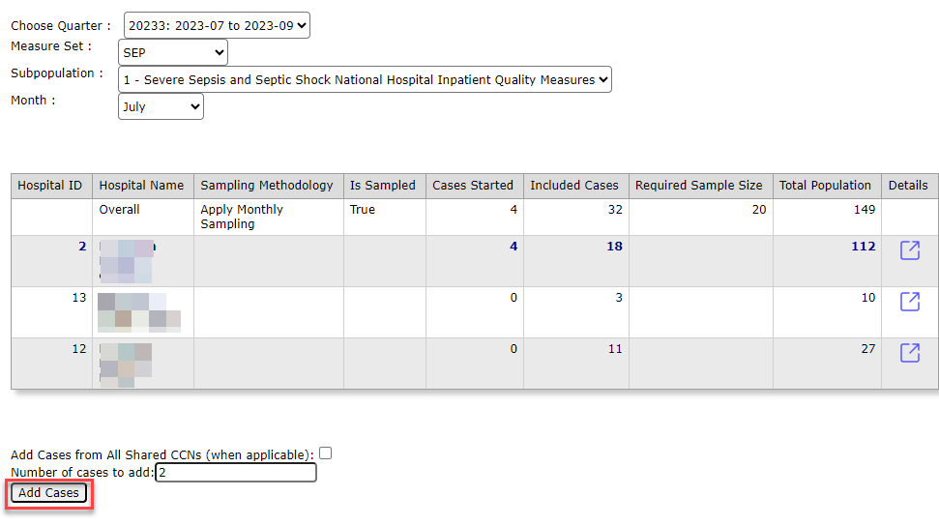
Task: Click the Sampling Methodology column header
Action: [x=267, y=186]
